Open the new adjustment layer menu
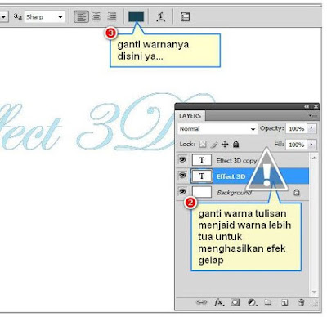Image resolution: width=327 pixels, height=317 pixels. pos(253,302)
